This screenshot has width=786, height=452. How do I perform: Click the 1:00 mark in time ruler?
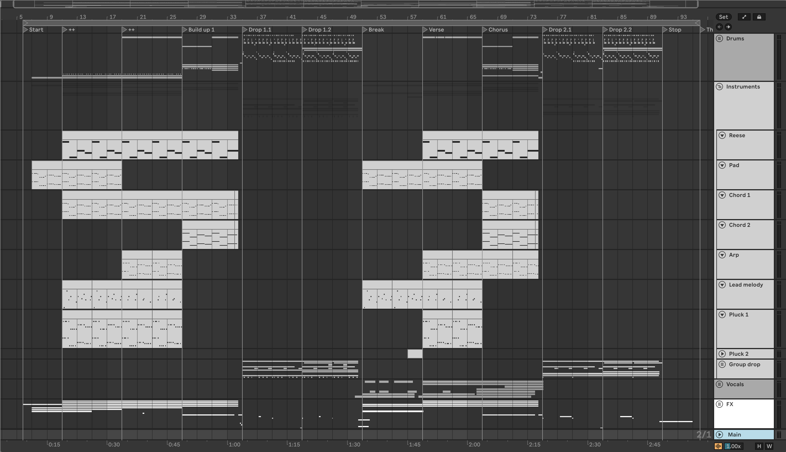(x=234, y=445)
